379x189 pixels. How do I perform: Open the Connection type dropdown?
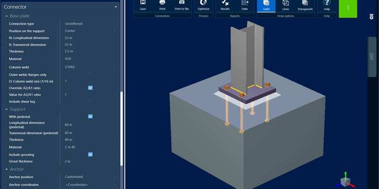click(90, 24)
